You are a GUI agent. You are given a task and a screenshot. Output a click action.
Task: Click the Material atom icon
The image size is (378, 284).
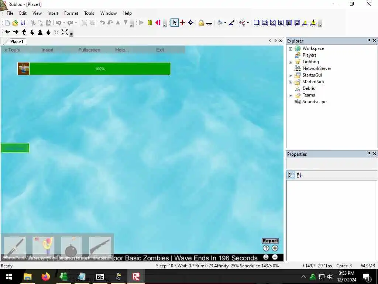coord(242,23)
